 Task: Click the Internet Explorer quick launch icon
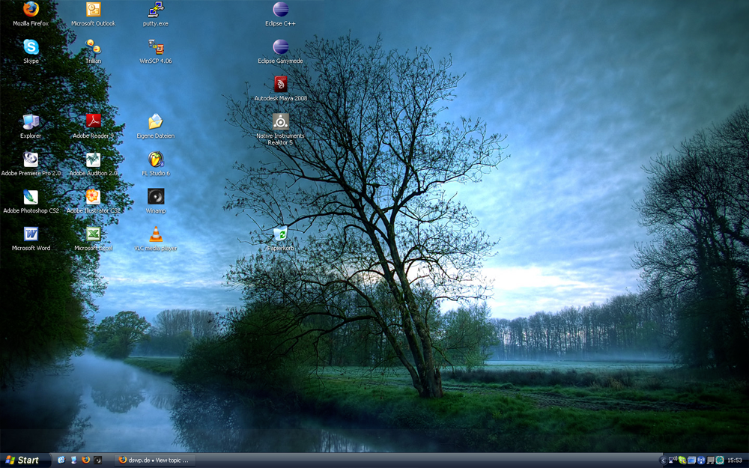pos(61,460)
